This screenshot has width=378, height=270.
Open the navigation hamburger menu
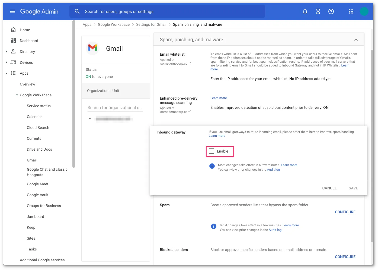coord(12,11)
